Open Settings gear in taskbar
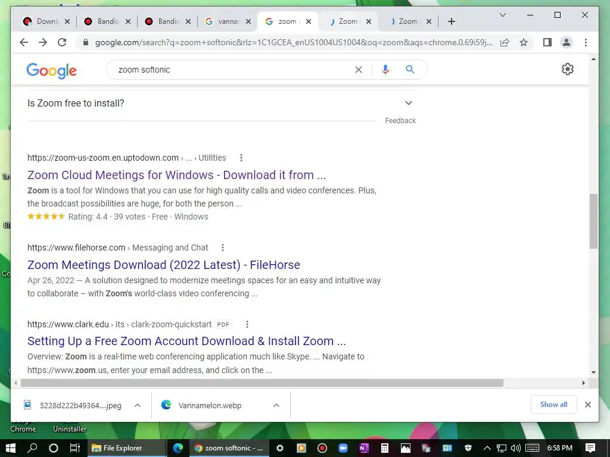Screen dimensions: 610x457 click(280, 448)
